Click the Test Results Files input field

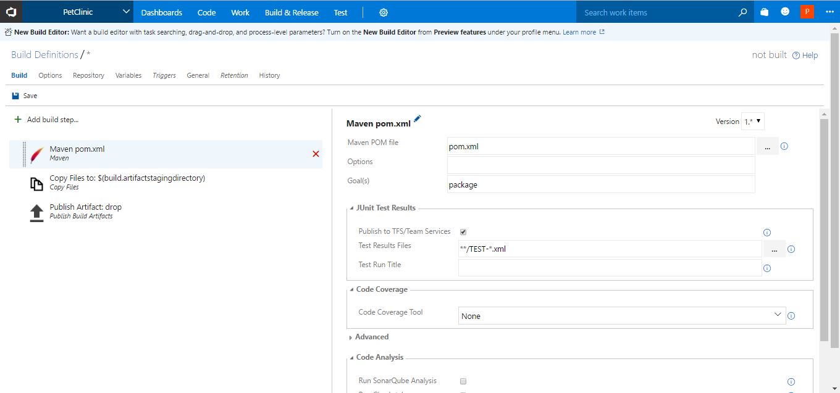coord(610,249)
